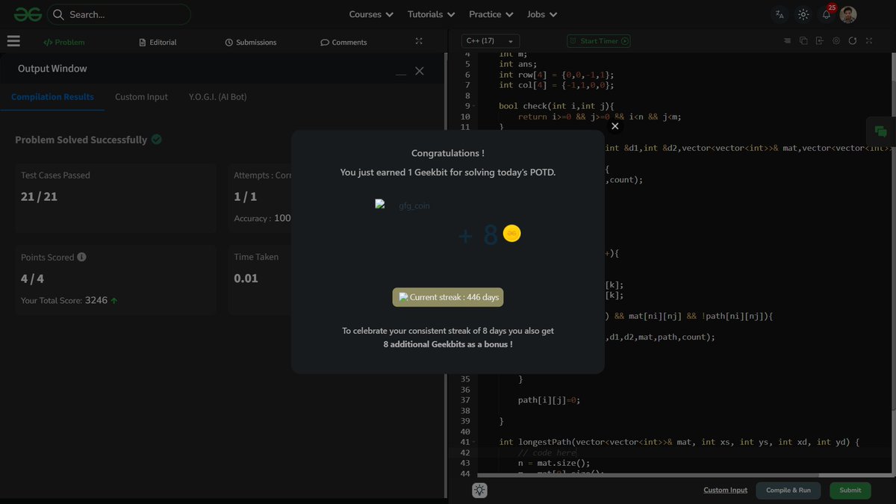Viewport: 896px width, 504px height.
Task: Click the "Test Cases Passed" label
Action: pos(55,175)
